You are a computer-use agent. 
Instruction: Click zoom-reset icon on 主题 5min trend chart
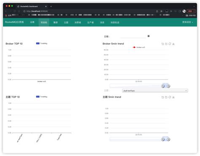click(166, 97)
